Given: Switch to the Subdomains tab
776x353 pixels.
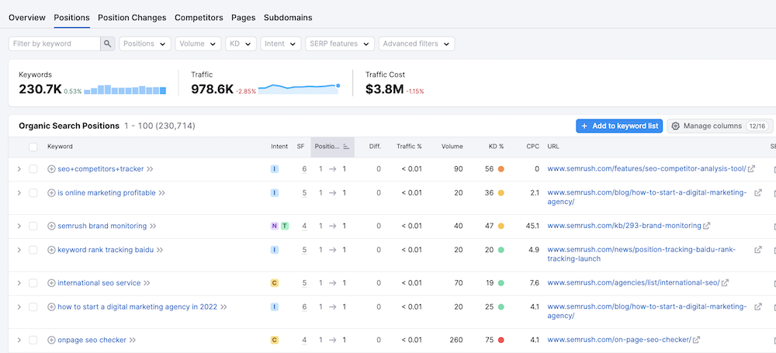Looking at the screenshot, I should (x=288, y=17).
